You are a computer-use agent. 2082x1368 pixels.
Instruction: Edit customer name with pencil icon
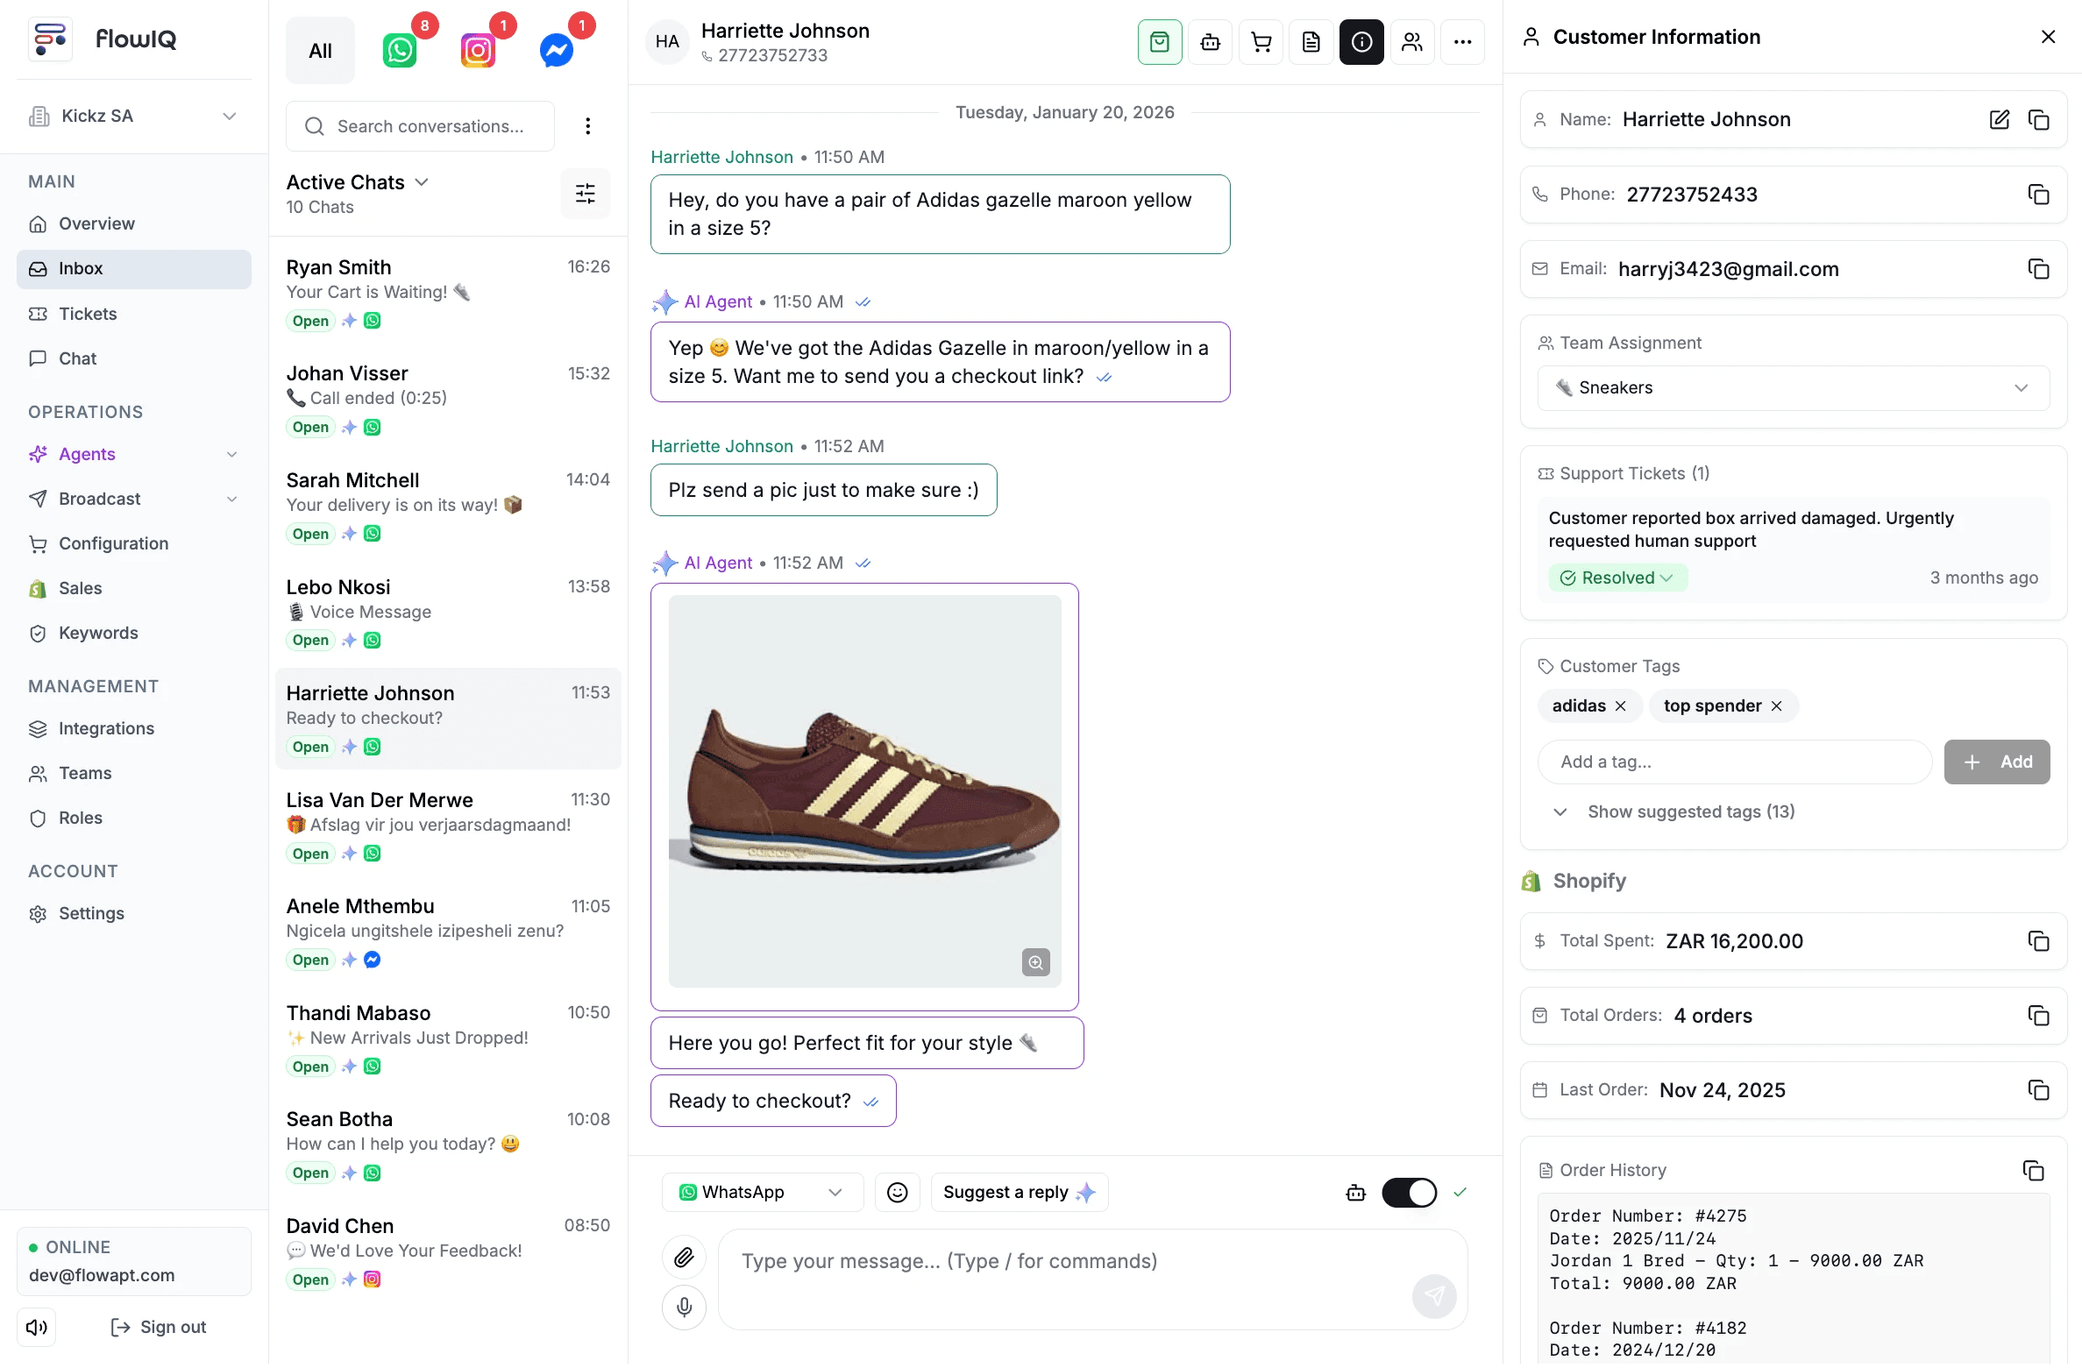click(1999, 119)
